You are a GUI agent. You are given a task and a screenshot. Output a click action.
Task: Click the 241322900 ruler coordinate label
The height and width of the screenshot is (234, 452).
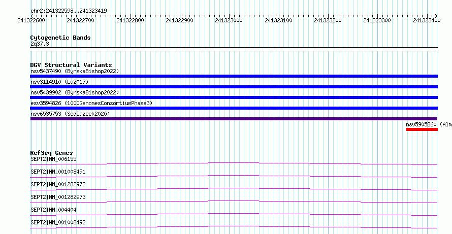(180, 20)
